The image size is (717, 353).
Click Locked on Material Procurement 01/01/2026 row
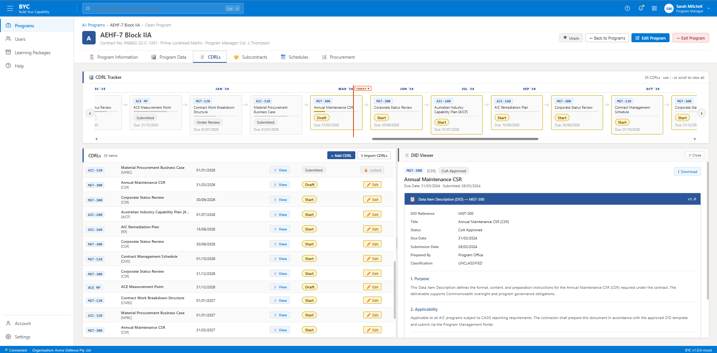pos(372,170)
